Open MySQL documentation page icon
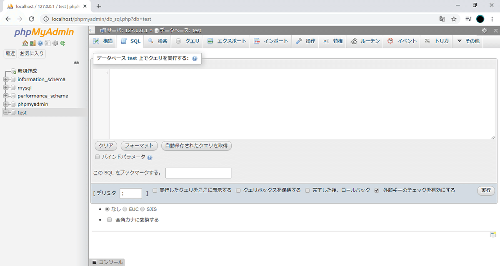500x266 pixels. [47, 43]
